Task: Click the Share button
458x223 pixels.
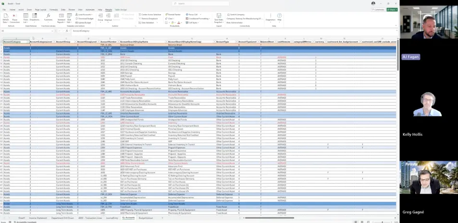Action: click(393, 10)
